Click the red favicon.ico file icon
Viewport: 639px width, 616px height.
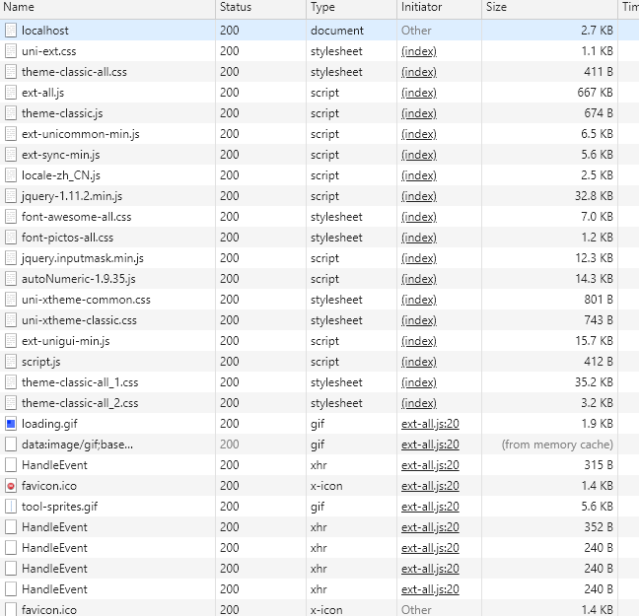coord(11,486)
